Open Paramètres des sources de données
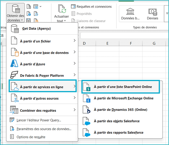The image size is (169, 145). point(42,129)
